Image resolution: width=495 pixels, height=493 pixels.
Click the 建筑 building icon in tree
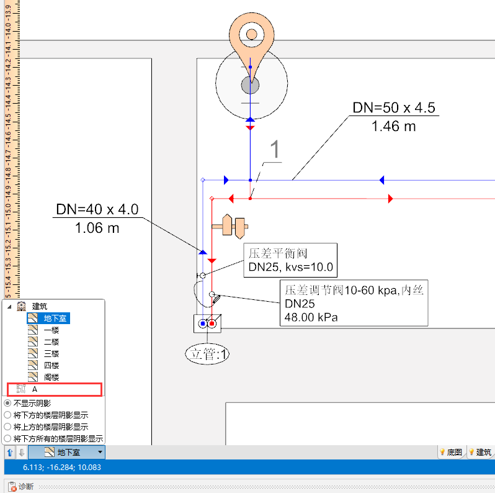[21, 307]
